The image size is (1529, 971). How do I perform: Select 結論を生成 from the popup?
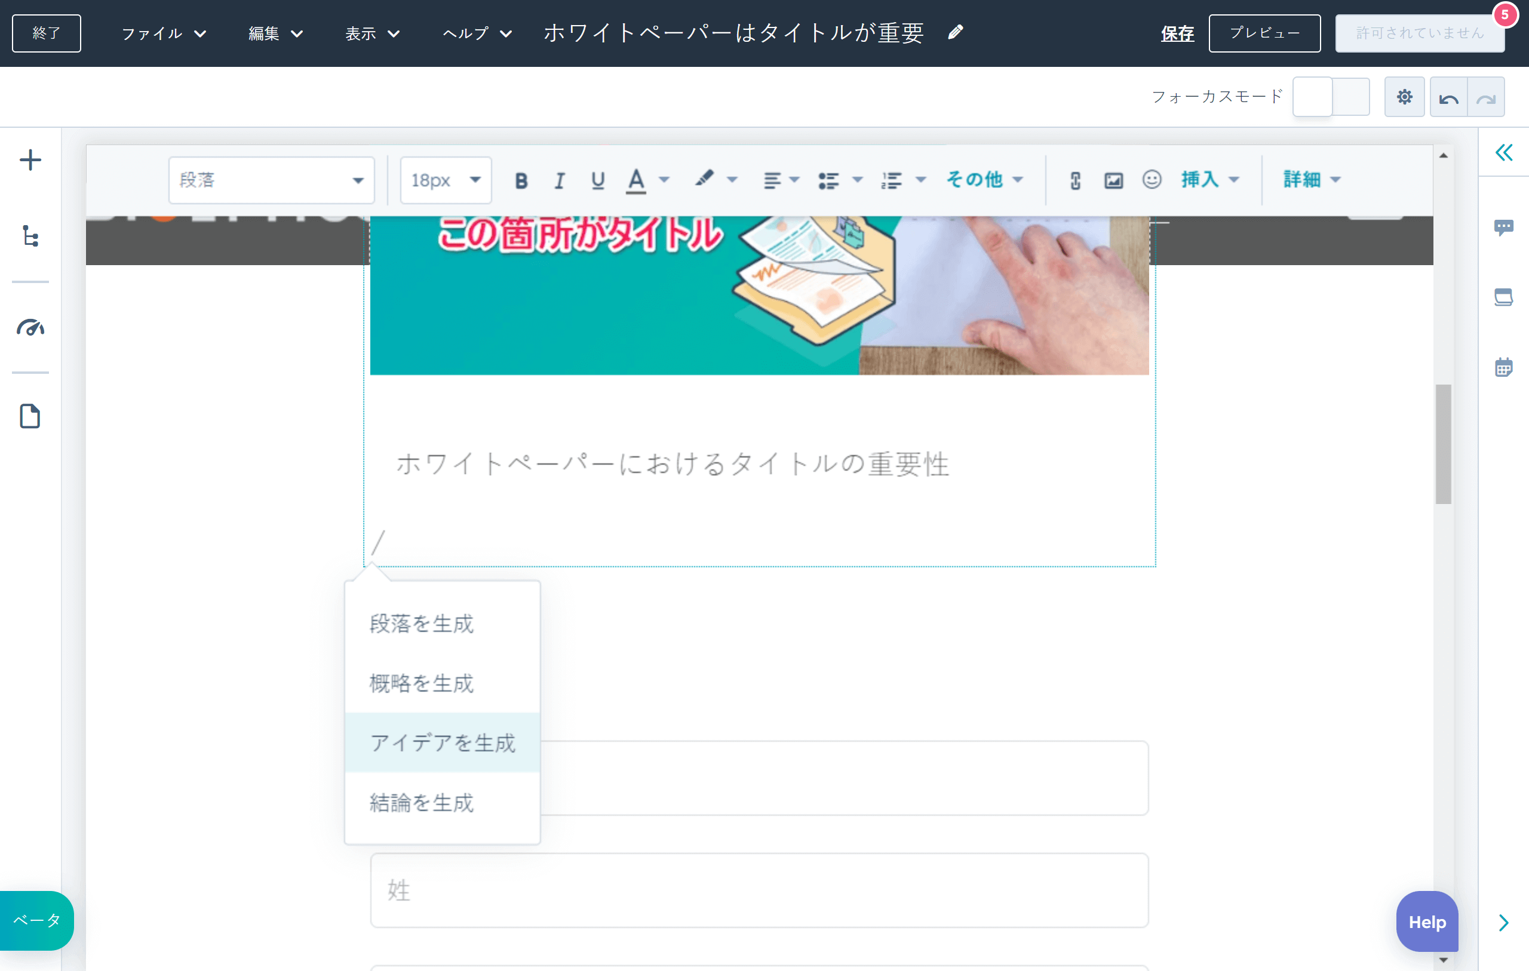tap(442, 803)
